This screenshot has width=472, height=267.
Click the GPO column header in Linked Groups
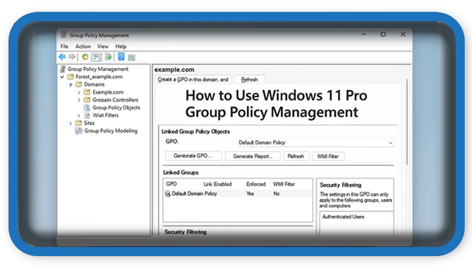pyautogui.click(x=171, y=184)
